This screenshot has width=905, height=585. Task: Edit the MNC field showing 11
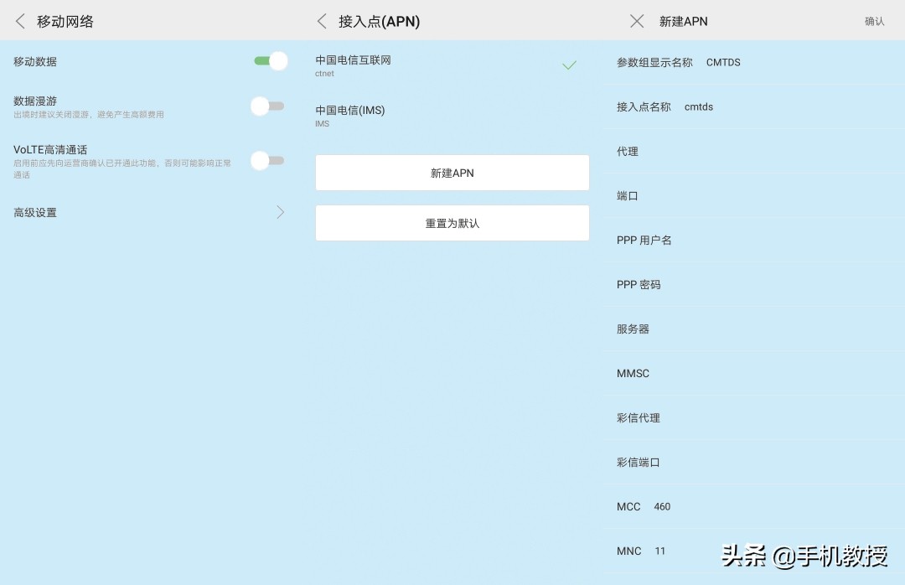coord(754,551)
